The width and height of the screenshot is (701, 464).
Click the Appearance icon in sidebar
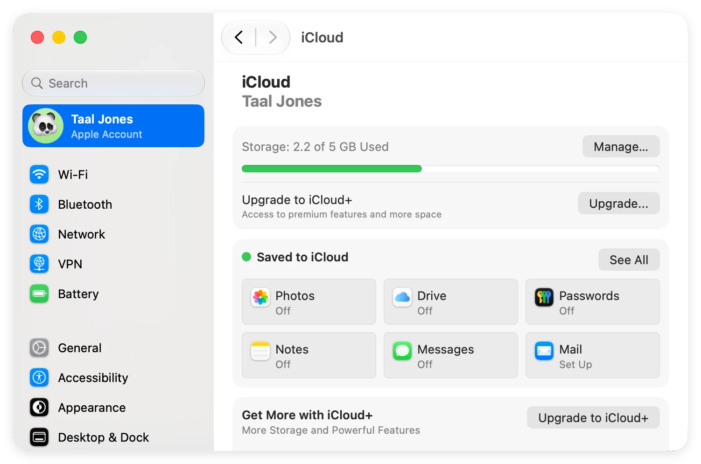click(x=39, y=408)
